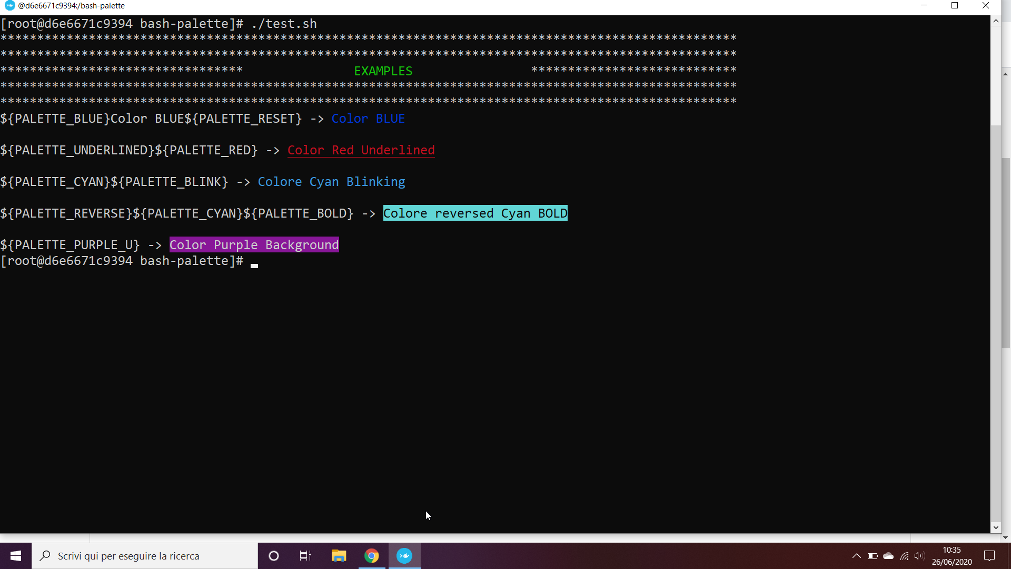Launch Google Chrome from taskbar
Viewport: 1011px width, 569px height.
pyautogui.click(x=372, y=556)
